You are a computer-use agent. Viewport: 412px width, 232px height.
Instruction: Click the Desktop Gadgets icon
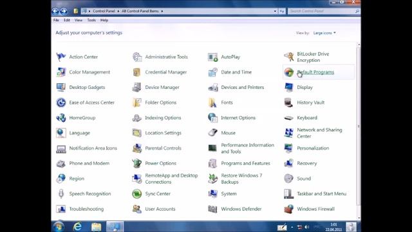pyautogui.click(x=61, y=88)
